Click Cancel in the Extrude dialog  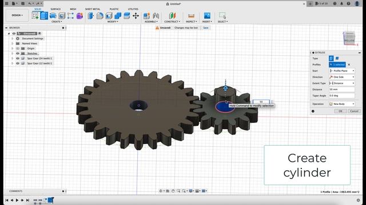(354, 111)
